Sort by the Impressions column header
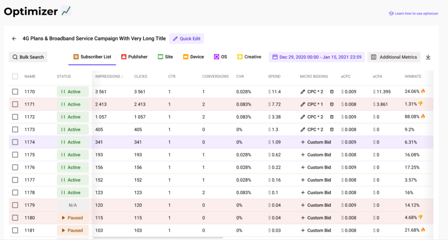Image resolution: width=448 pixels, height=240 pixels. 109,76
